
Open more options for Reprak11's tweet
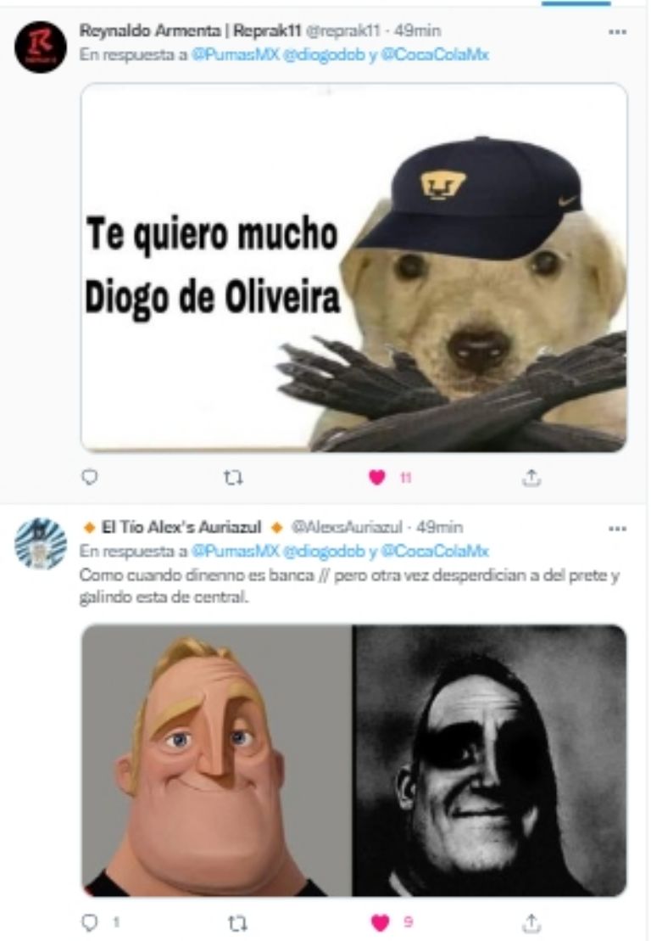point(617,31)
